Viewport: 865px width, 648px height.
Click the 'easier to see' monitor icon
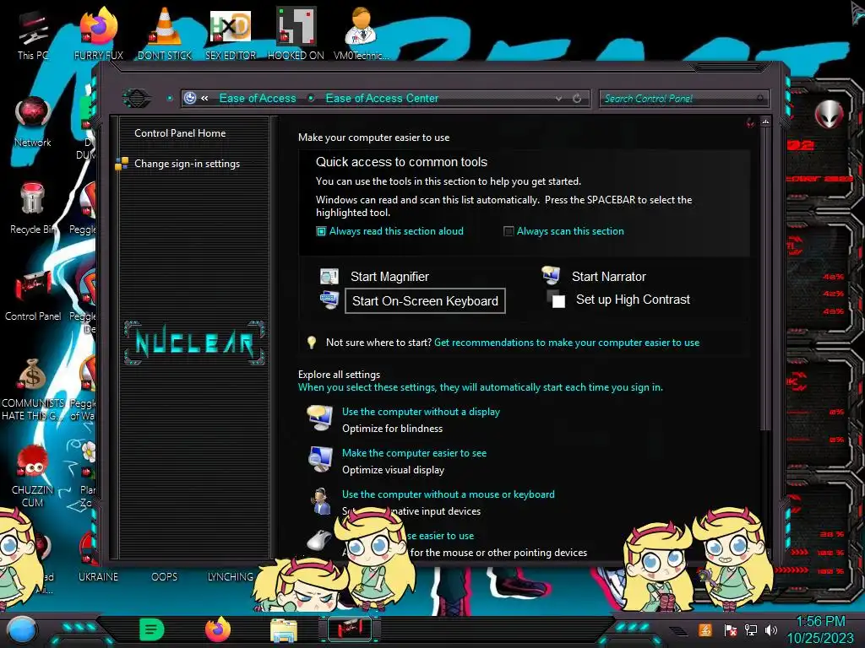point(320,460)
